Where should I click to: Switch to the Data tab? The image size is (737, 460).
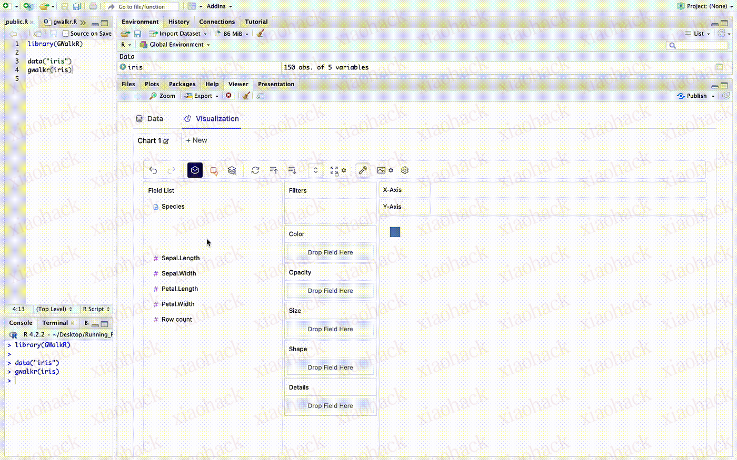tap(150, 119)
